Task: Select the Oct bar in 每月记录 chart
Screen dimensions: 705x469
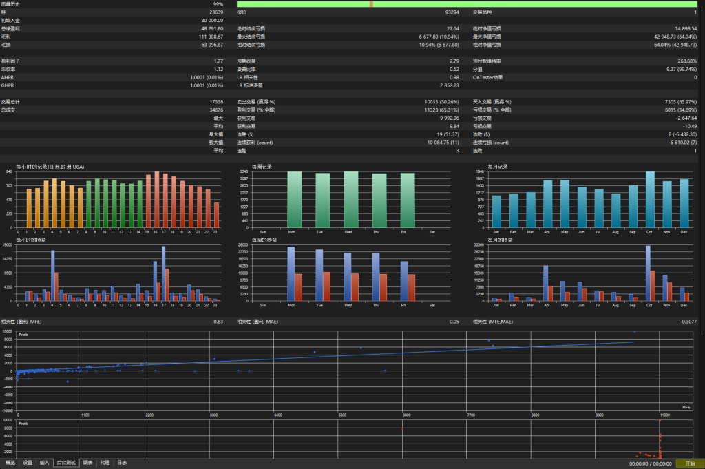Action: click(x=650, y=200)
